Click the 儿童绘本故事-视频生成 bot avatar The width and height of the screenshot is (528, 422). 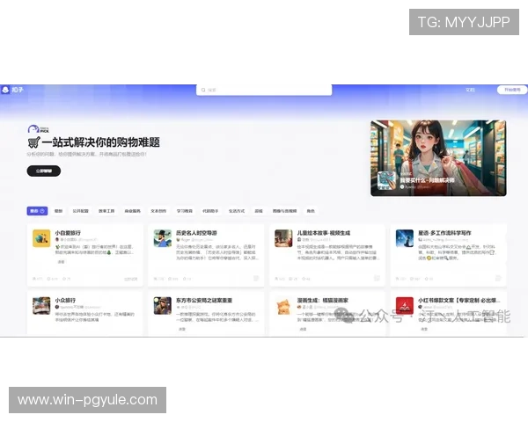pos(283,238)
